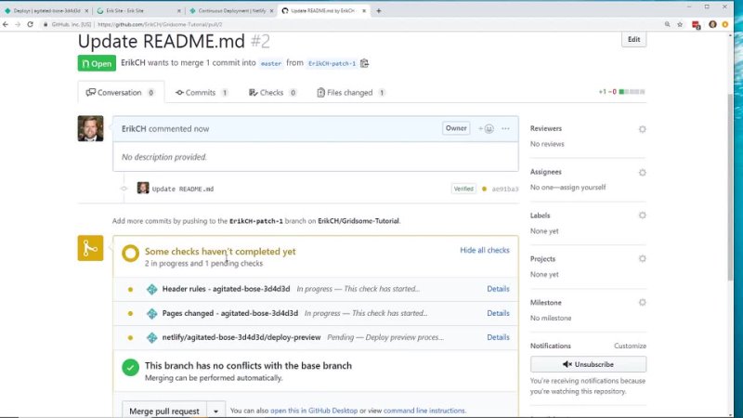Open the ae91ba3 commit hash link
This screenshot has width=743, height=418.
pyautogui.click(x=505, y=189)
